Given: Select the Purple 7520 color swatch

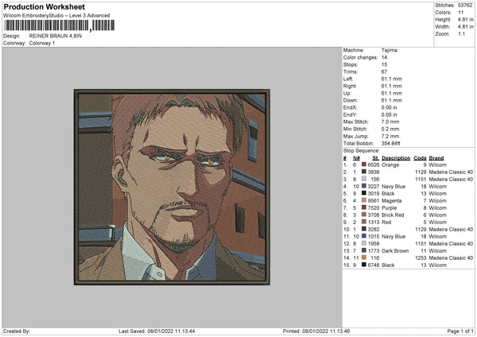Looking at the screenshot, I should [x=363, y=207].
